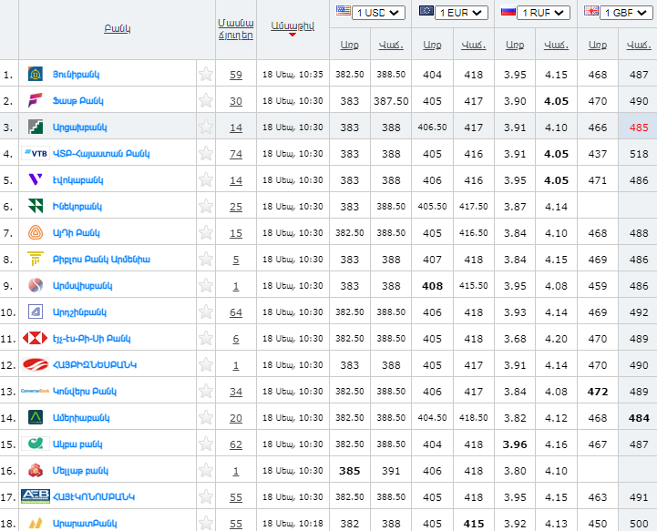Click the red logo icon in row 12
This screenshot has height=531, width=657.
(x=36, y=364)
